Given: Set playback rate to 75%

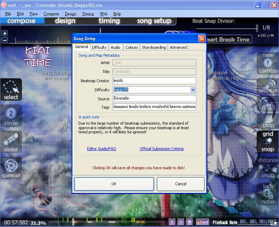Looking at the screenshot, I should [262, 221].
